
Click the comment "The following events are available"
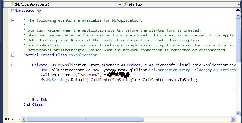click(83, 20)
